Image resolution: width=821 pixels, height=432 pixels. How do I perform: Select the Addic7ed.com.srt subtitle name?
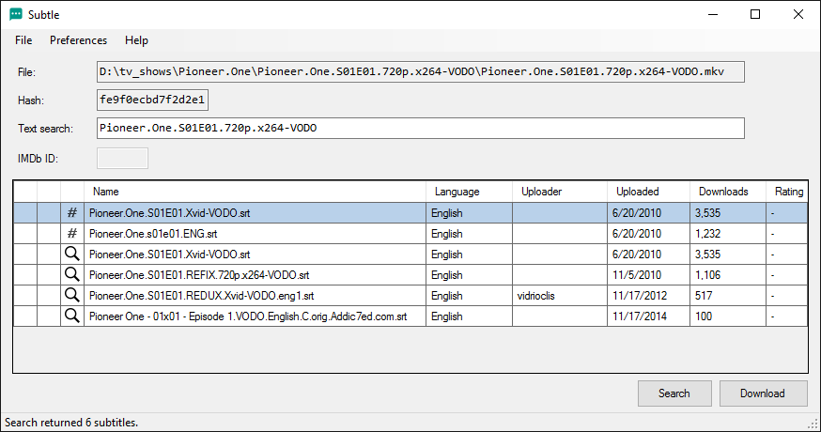(248, 316)
